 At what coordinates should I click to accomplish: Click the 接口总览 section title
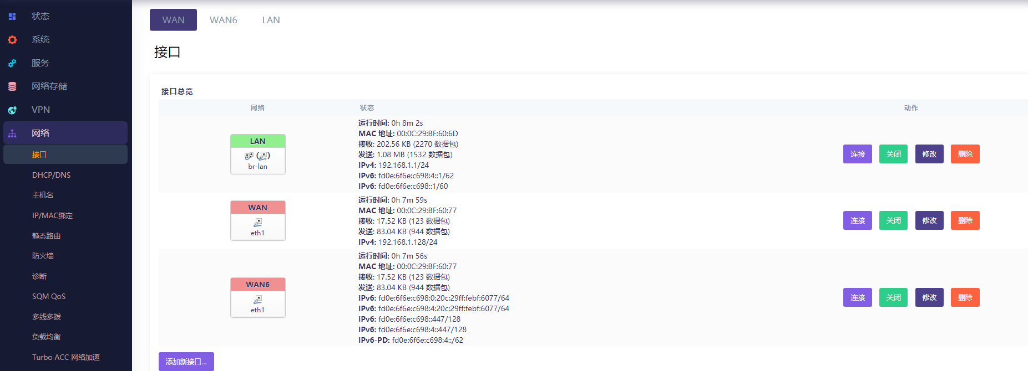pos(177,91)
